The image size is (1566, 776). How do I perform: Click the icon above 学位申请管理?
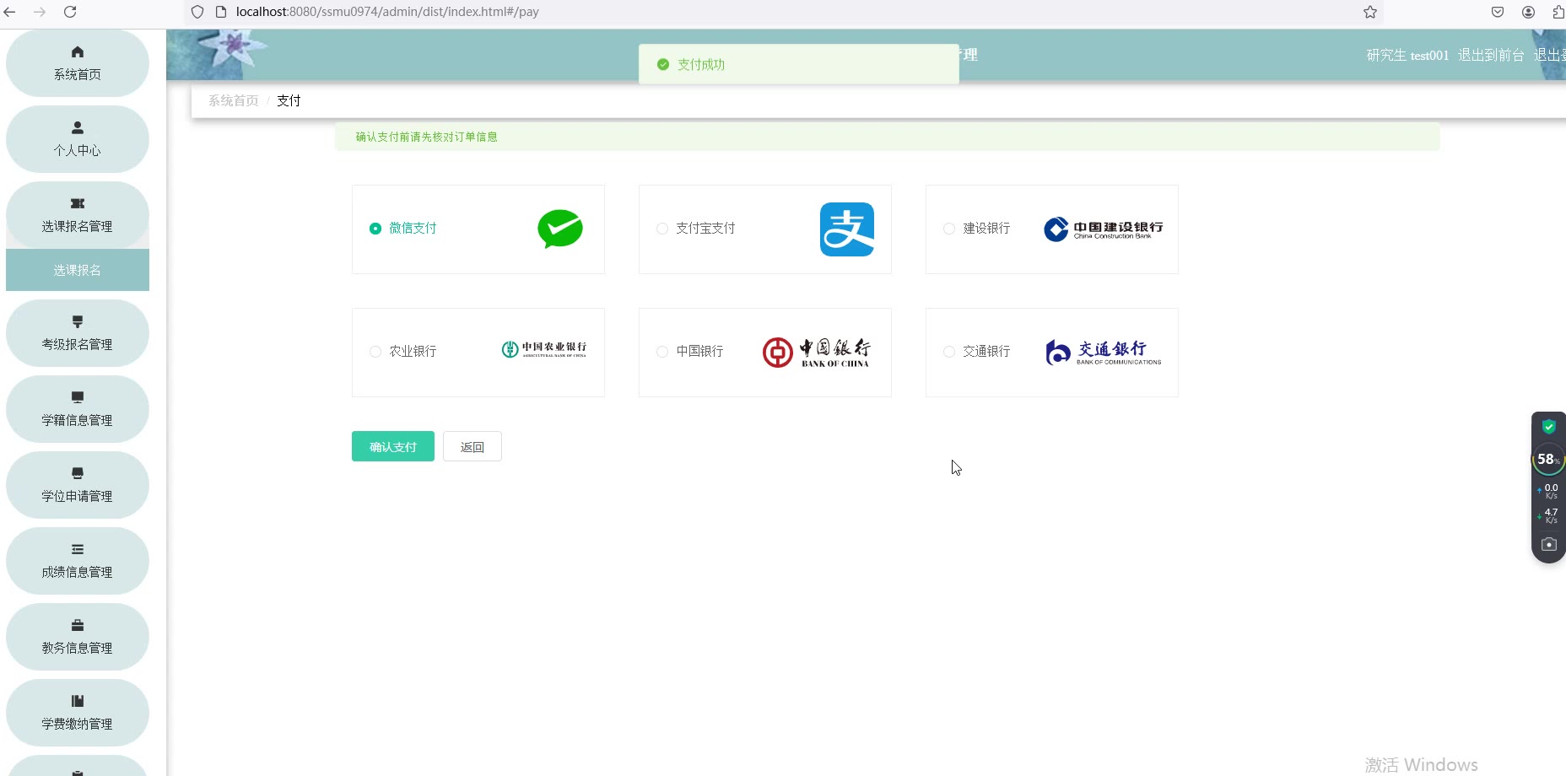pos(78,473)
